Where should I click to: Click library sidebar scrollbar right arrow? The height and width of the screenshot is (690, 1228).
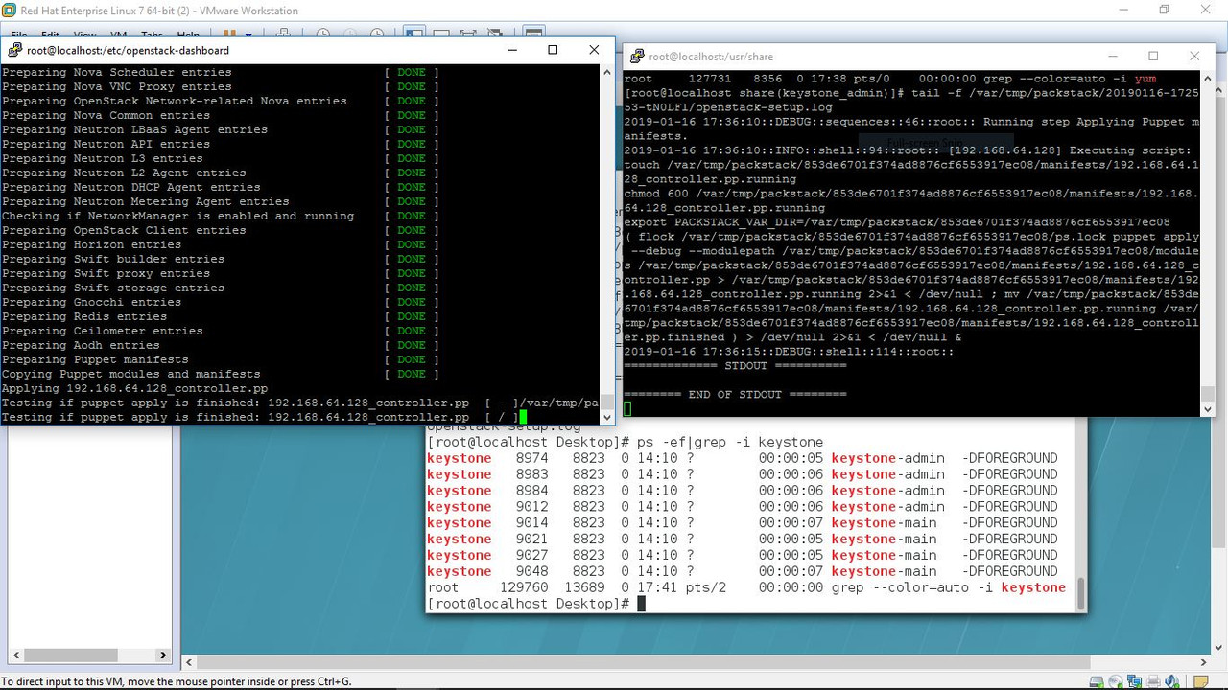click(x=163, y=655)
